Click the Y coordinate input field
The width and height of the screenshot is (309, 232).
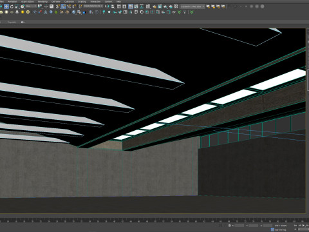pyautogui.click(x=254, y=226)
